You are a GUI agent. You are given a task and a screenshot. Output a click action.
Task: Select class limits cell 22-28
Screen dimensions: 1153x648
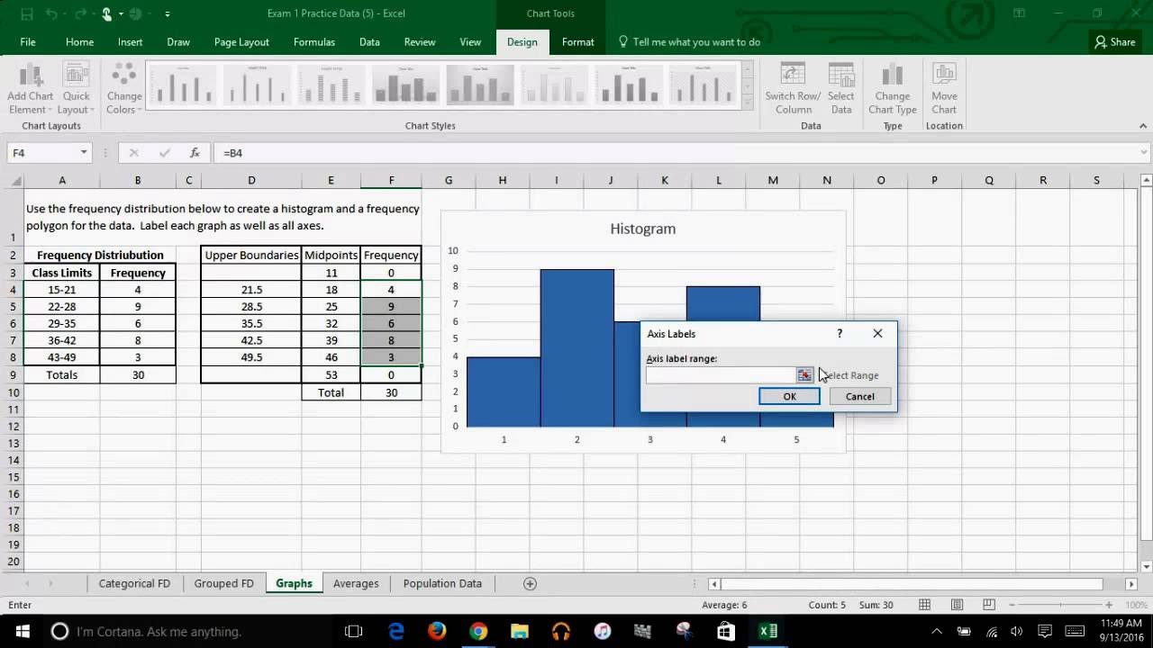[x=62, y=306]
